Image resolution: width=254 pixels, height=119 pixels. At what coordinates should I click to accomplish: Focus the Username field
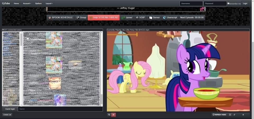pyautogui.click(x=191, y=3)
